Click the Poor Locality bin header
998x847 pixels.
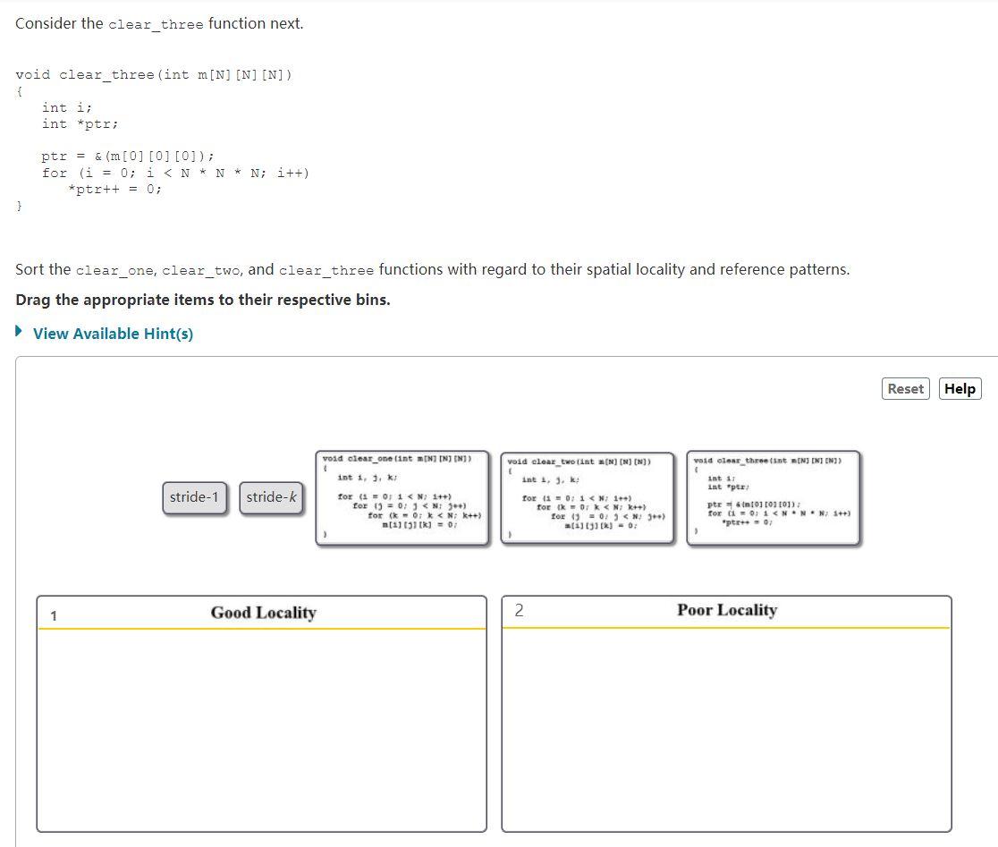(727, 610)
